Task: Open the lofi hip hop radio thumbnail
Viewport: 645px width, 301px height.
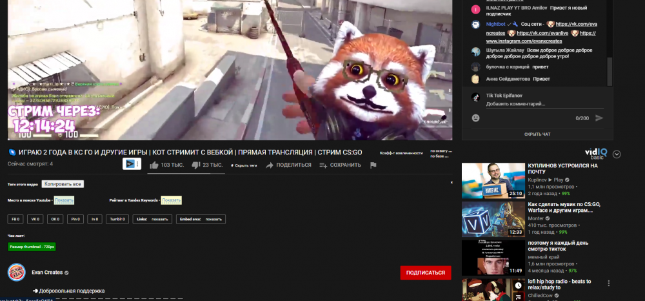Action: [x=493, y=289]
